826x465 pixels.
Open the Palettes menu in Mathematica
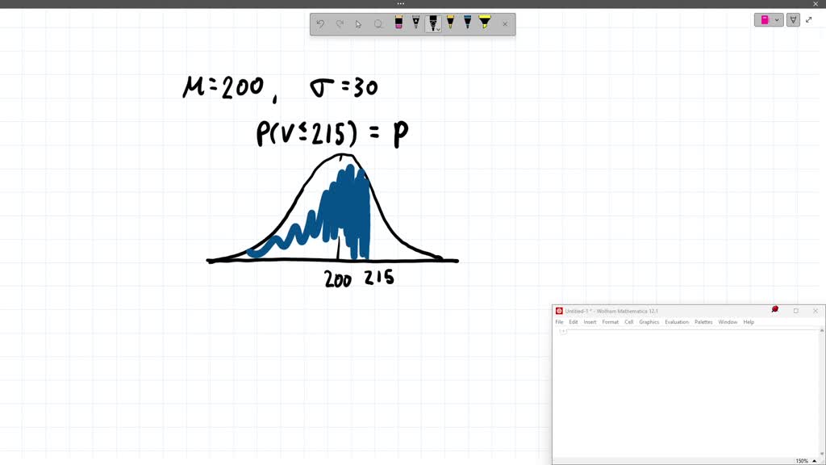pyautogui.click(x=703, y=321)
